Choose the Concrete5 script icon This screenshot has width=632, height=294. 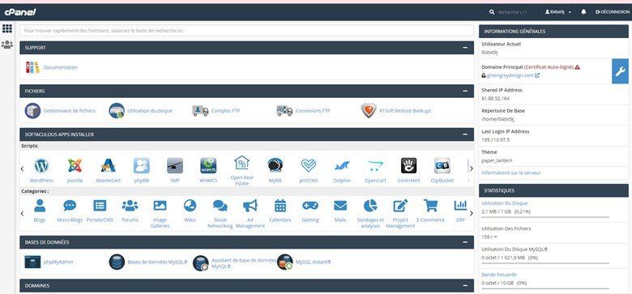408,165
